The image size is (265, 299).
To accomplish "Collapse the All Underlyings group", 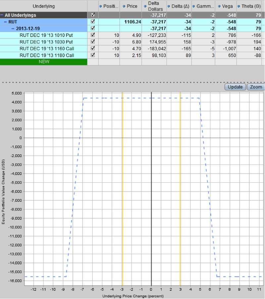I will point(2,15).
